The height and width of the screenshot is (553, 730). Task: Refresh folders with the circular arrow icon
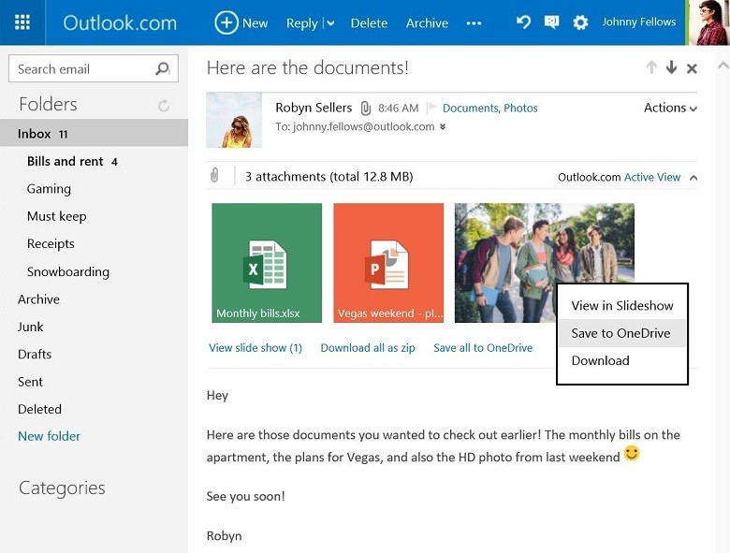pyautogui.click(x=164, y=106)
